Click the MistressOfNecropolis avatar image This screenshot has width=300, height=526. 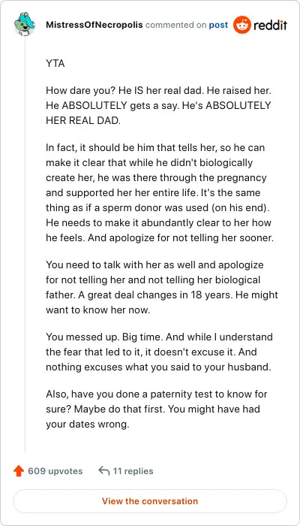[25, 25]
